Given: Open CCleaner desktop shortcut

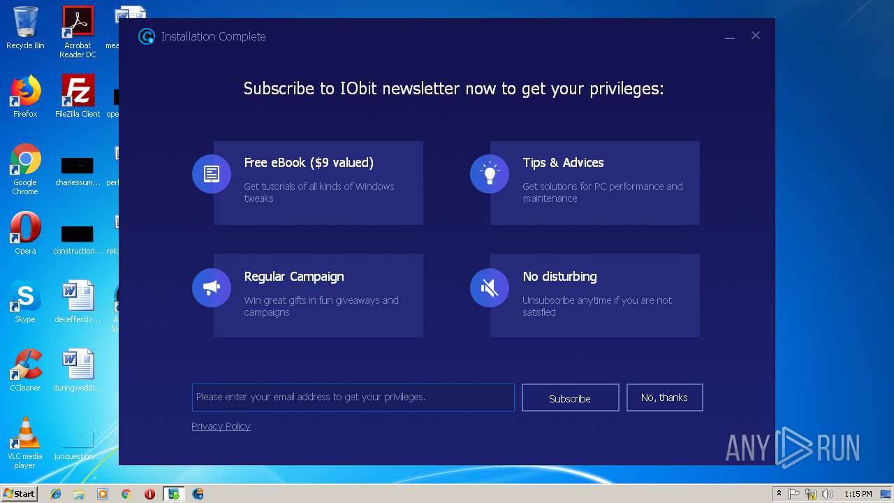Looking at the screenshot, I should point(25,370).
